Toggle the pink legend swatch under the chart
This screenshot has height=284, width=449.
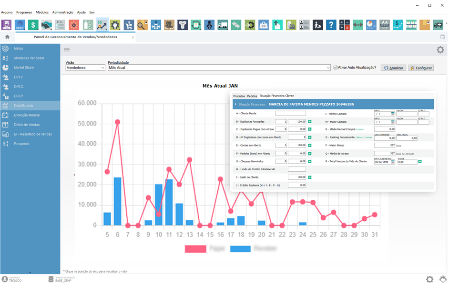[195, 249]
